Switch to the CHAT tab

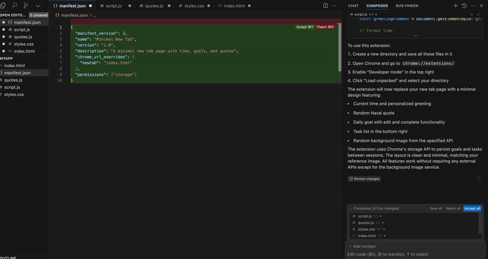[353, 5]
